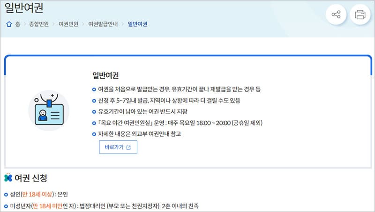This screenshot has width=375, height=212.
Task: Go to 여권민원 in the breadcrumb
Action: 68,24
